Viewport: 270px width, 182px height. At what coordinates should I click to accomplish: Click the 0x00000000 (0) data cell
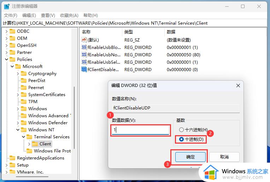pyautogui.click(x=182, y=69)
